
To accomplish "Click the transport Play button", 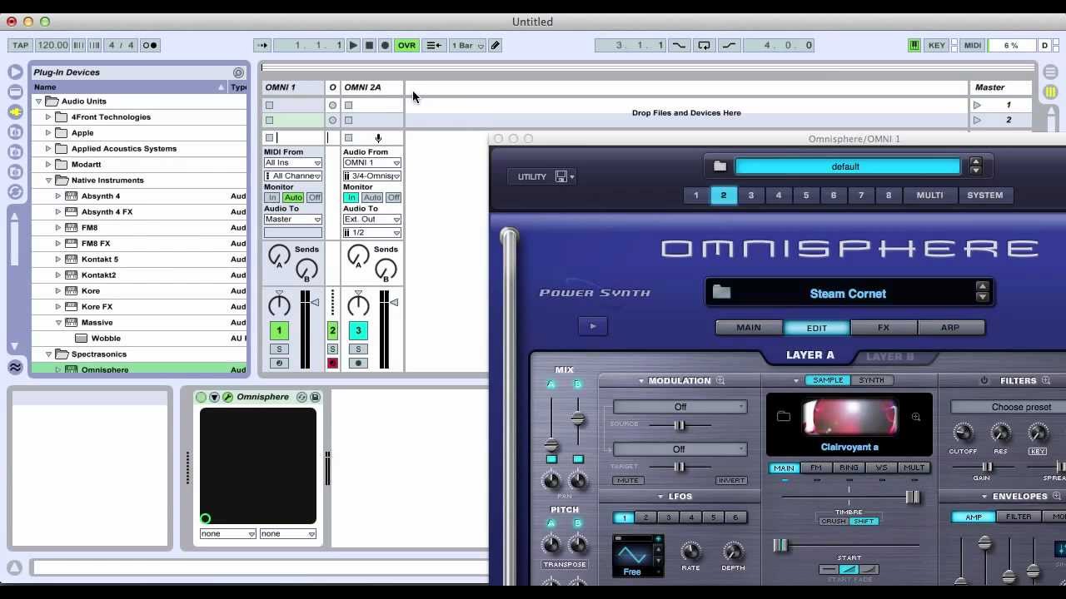I will [x=353, y=46].
